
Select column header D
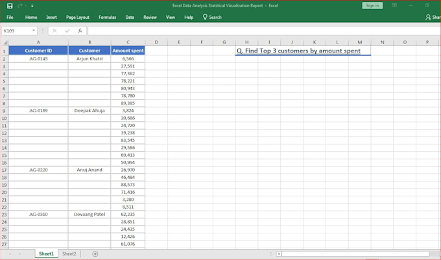[156, 42]
